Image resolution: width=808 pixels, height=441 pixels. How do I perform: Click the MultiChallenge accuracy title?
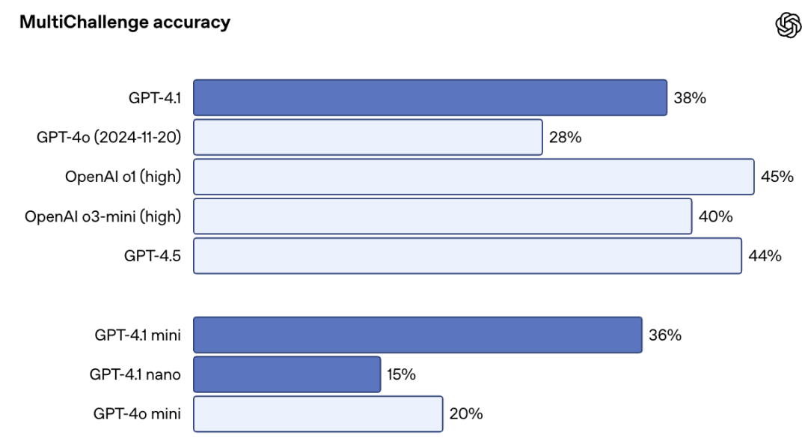(125, 22)
